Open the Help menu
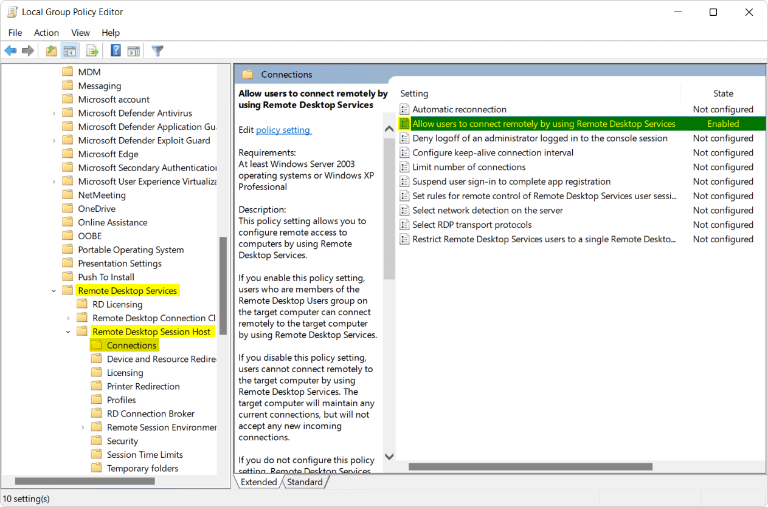Viewport: 768px width, 507px height. 111,33
